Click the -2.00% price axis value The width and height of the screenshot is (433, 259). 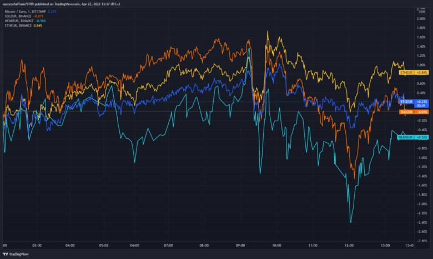coord(422,204)
